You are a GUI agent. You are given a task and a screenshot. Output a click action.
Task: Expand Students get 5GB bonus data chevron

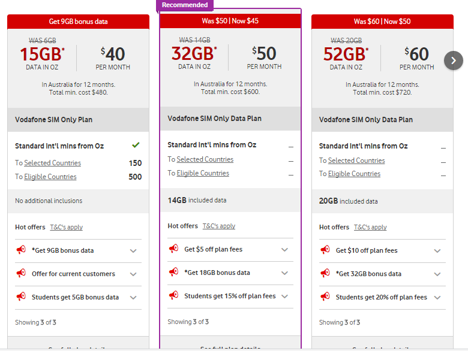[133, 297]
